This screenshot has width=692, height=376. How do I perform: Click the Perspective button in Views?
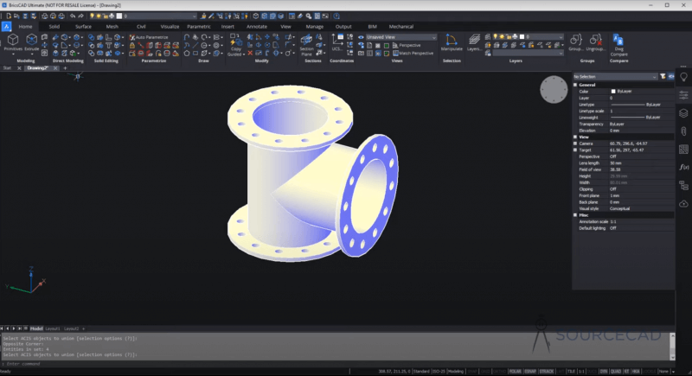[x=407, y=46]
